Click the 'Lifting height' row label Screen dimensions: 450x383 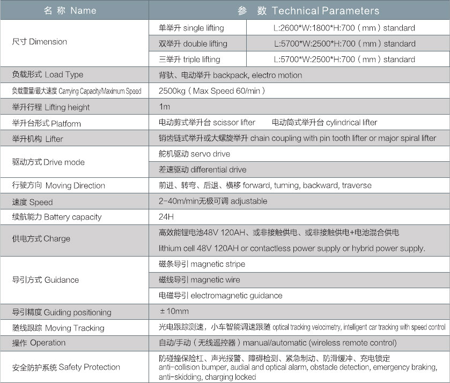click(x=51, y=107)
